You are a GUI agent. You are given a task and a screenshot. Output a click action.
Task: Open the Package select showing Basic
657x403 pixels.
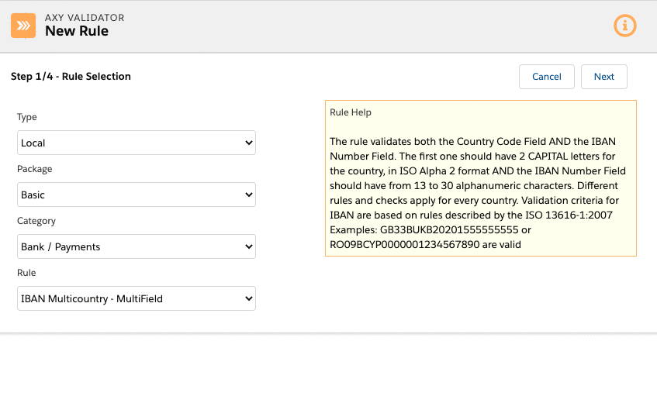coord(137,195)
